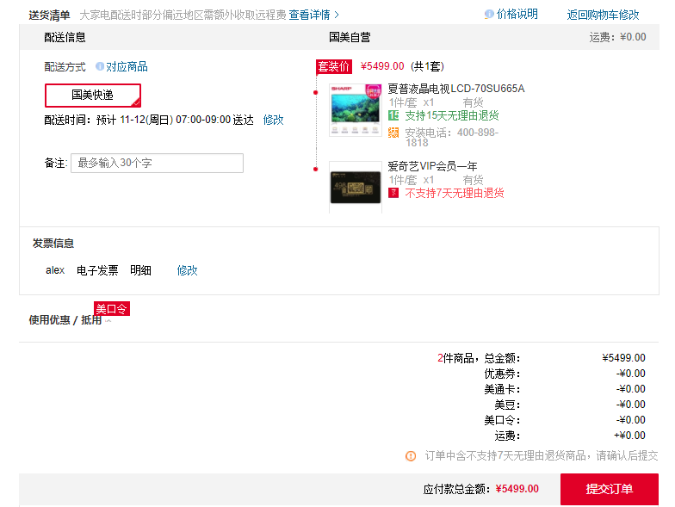The height and width of the screenshot is (507, 675).
Task: Select 国美快递 delivery method
Action: coord(93,95)
